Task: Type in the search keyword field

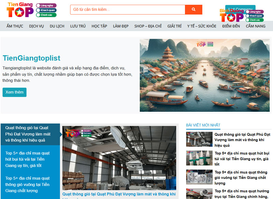Action: coord(128,10)
